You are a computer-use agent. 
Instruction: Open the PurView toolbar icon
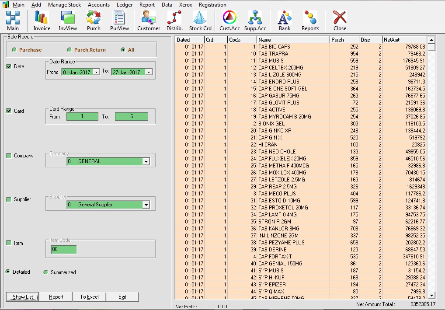coord(119,21)
